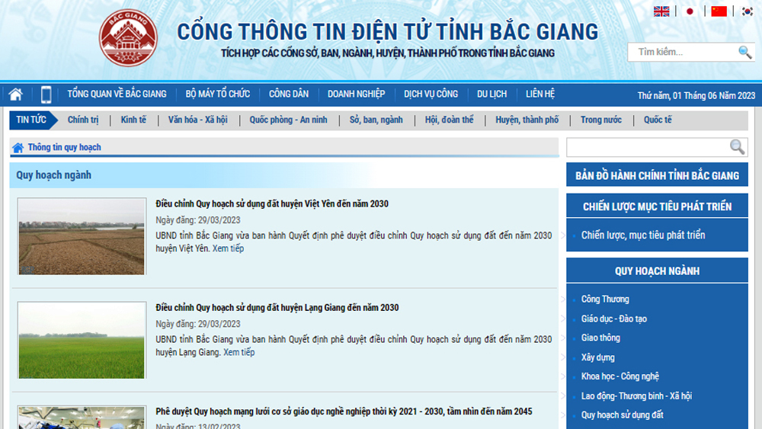762x429 pixels.
Task: Switch language using the UK flag
Action: (661, 11)
